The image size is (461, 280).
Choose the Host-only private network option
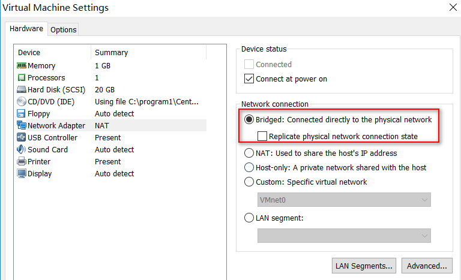[x=249, y=167]
